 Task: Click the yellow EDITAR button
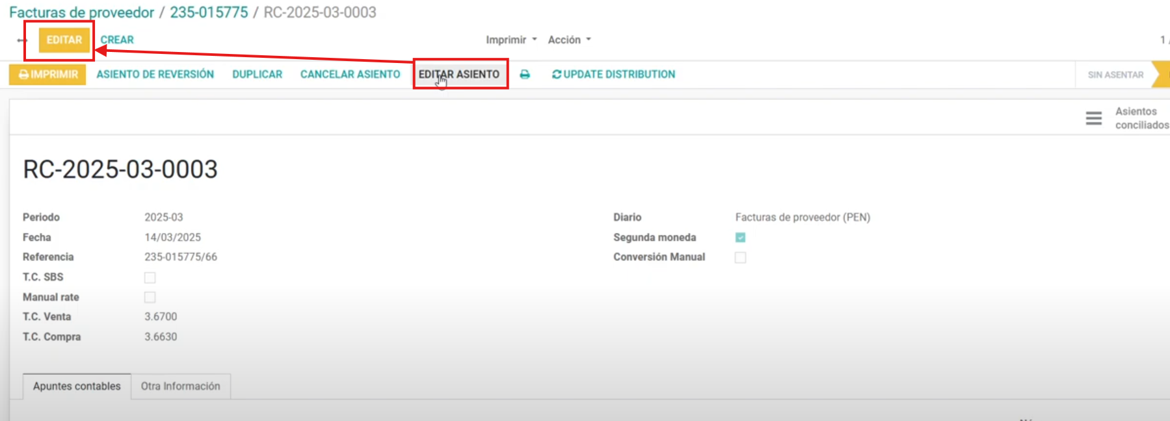tap(64, 40)
